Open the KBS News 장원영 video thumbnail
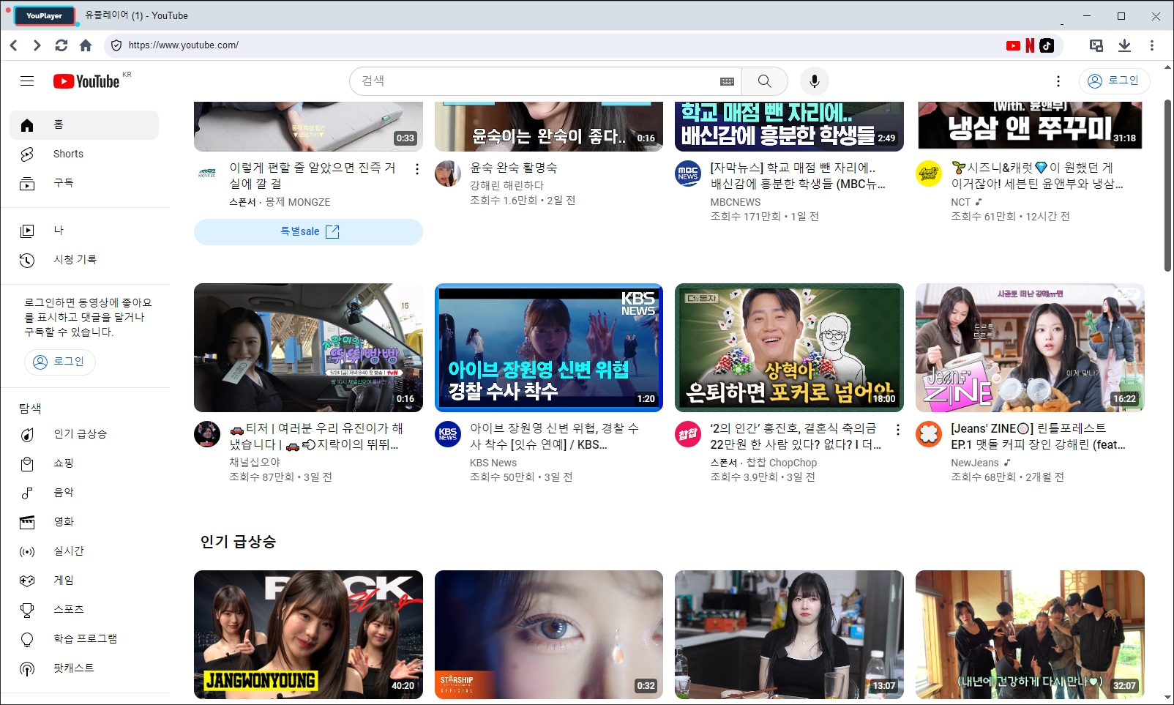Image resolution: width=1174 pixels, height=705 pixels. 548,348
